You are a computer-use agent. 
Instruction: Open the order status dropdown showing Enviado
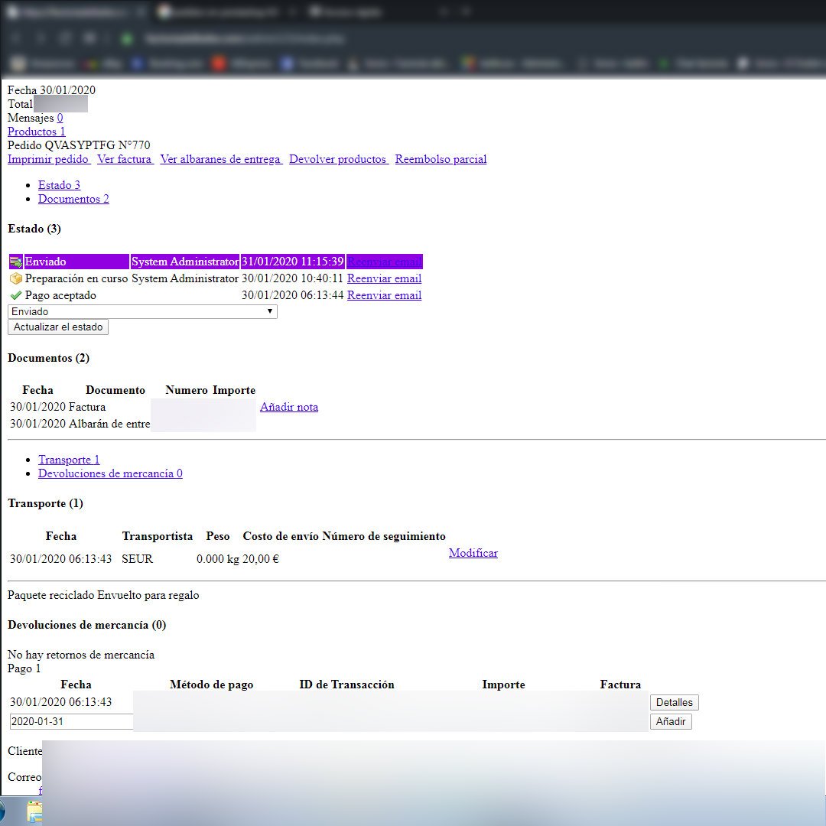point(142,311)
